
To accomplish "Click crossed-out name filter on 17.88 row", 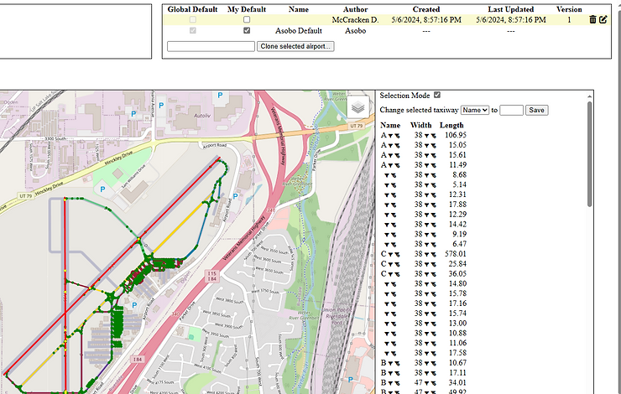I will click(394, 205).
